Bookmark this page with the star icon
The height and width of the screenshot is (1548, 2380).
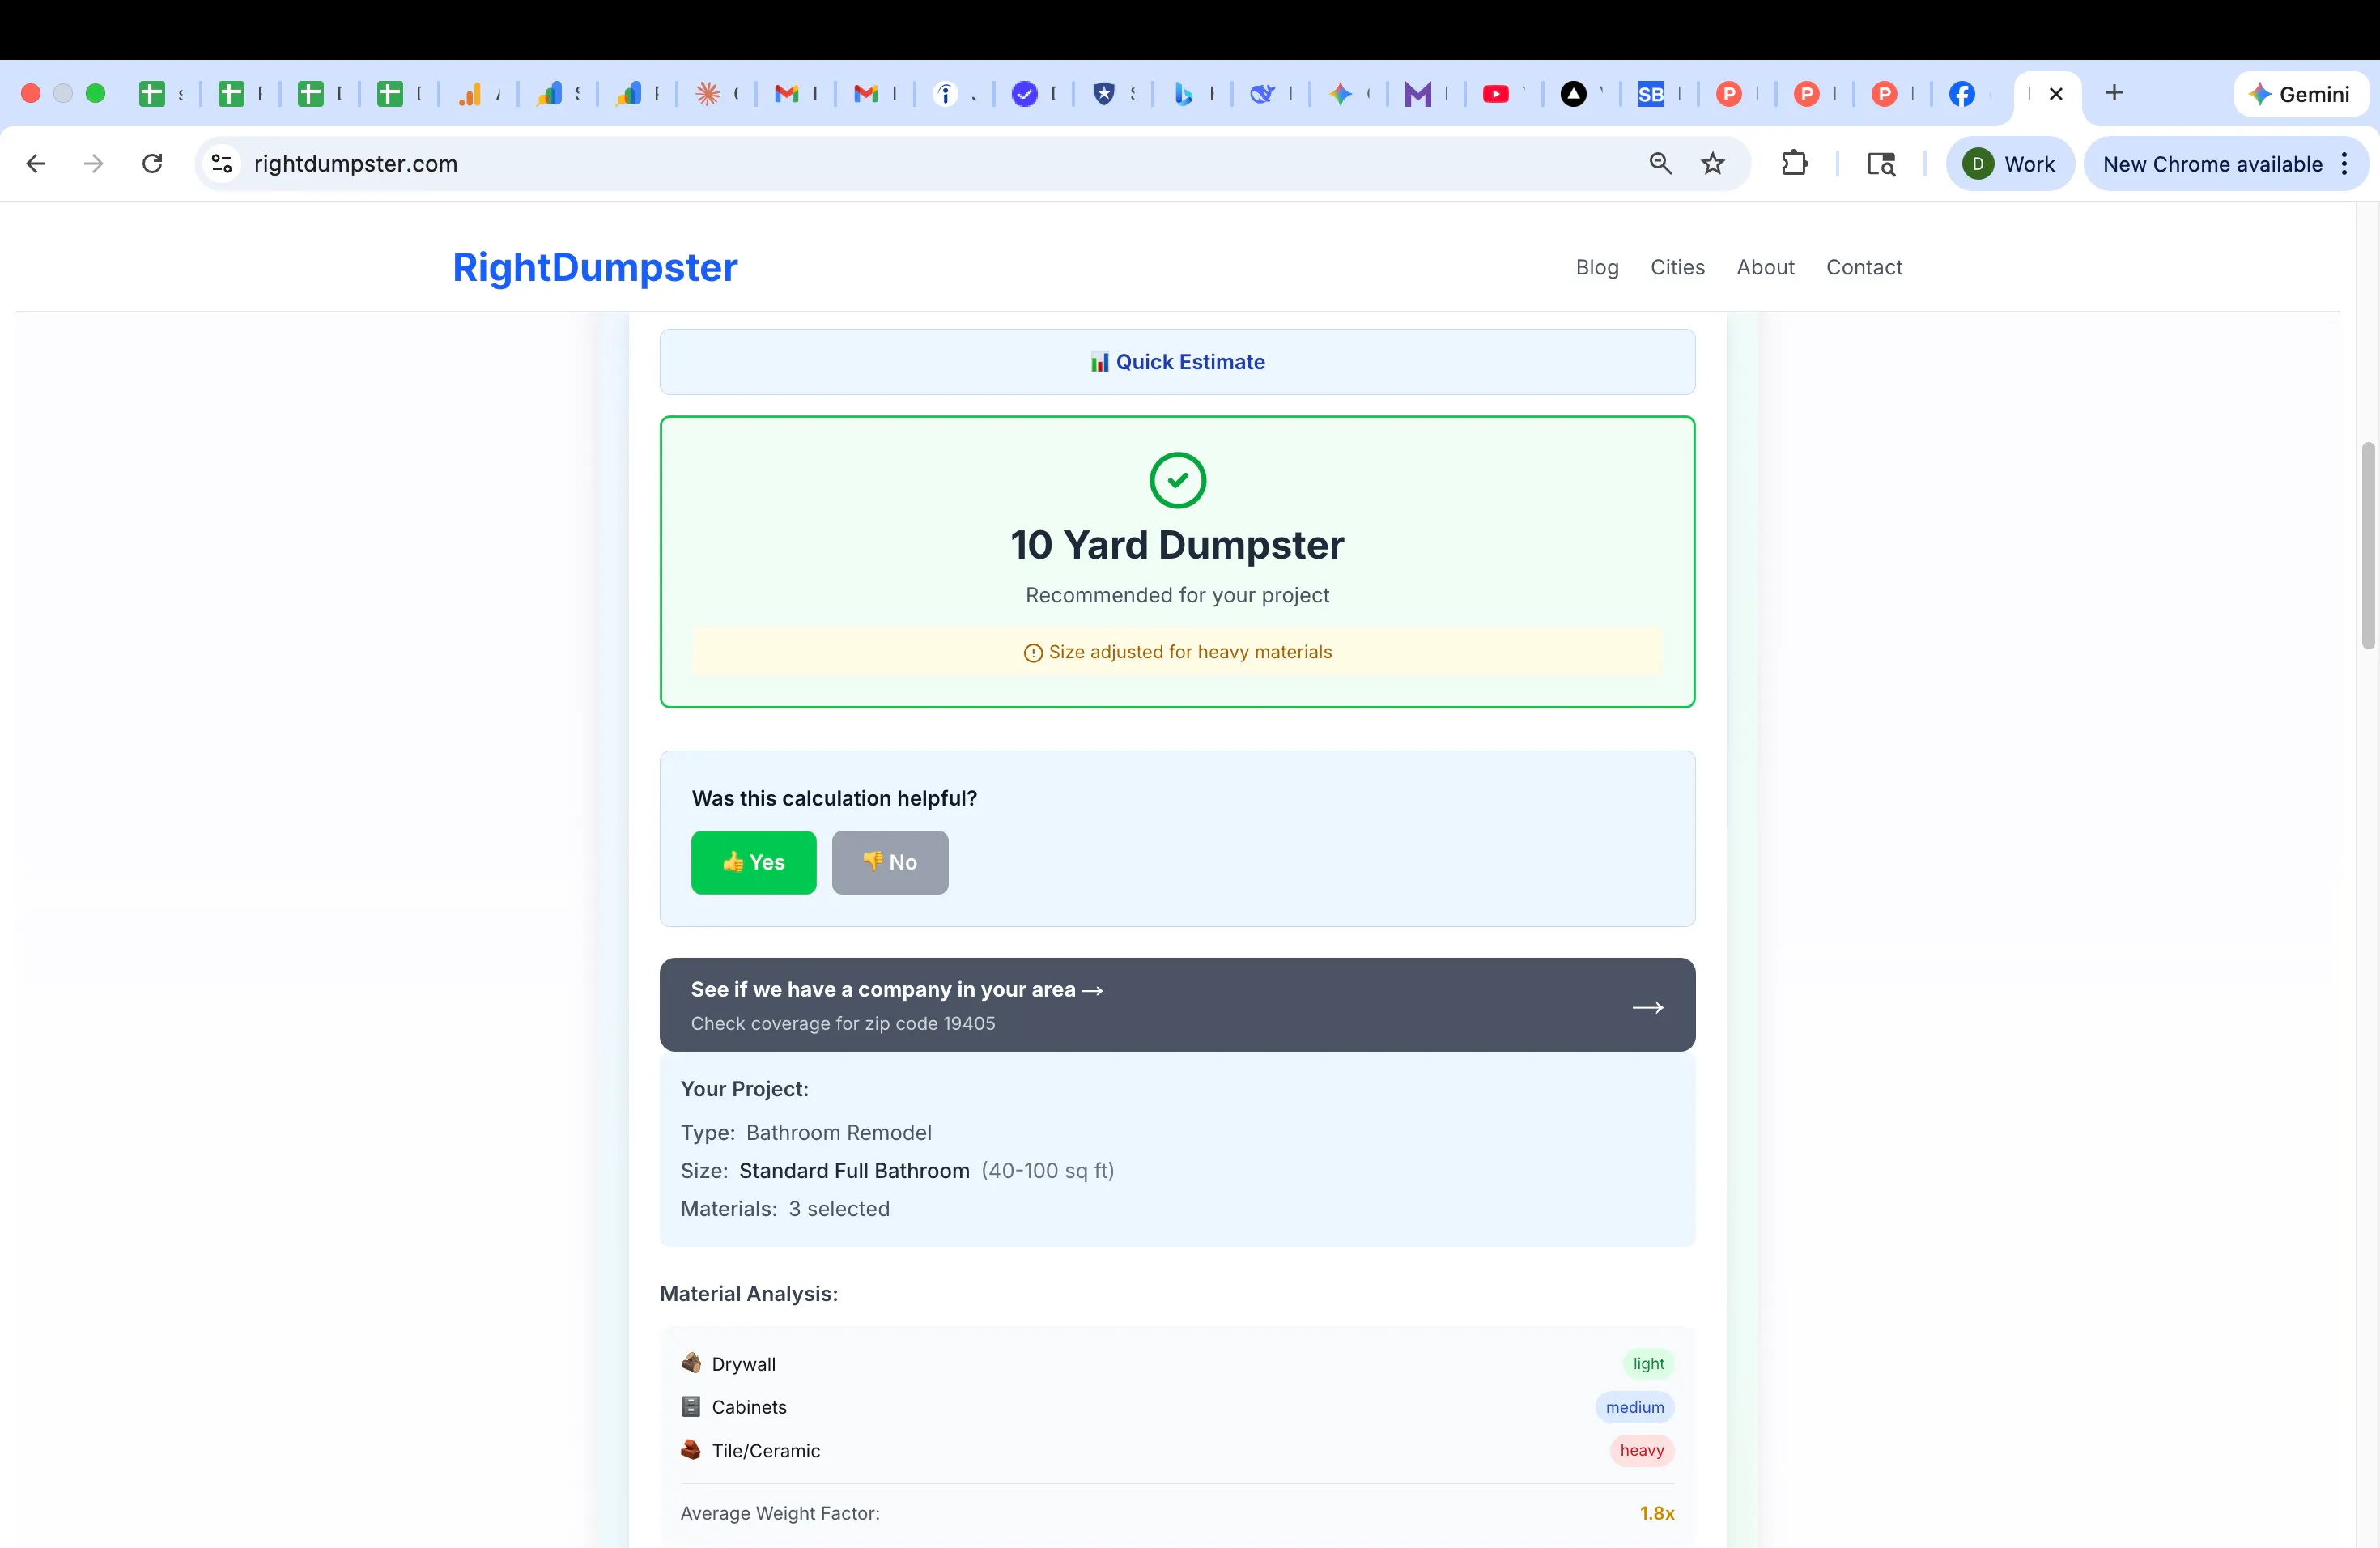(x=1713, y=164)
